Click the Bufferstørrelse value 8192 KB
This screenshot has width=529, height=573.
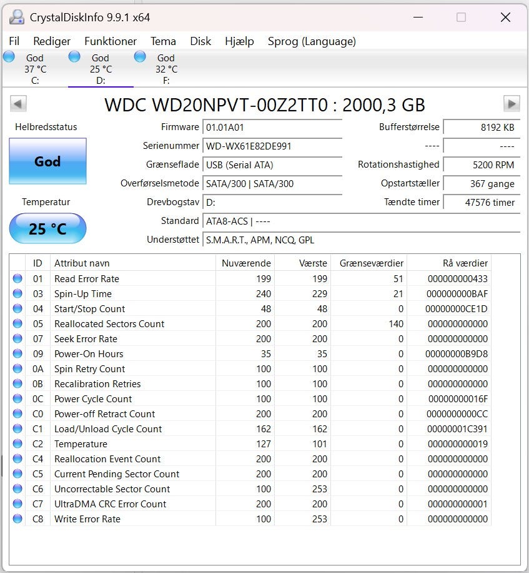[x=482, y=127]
